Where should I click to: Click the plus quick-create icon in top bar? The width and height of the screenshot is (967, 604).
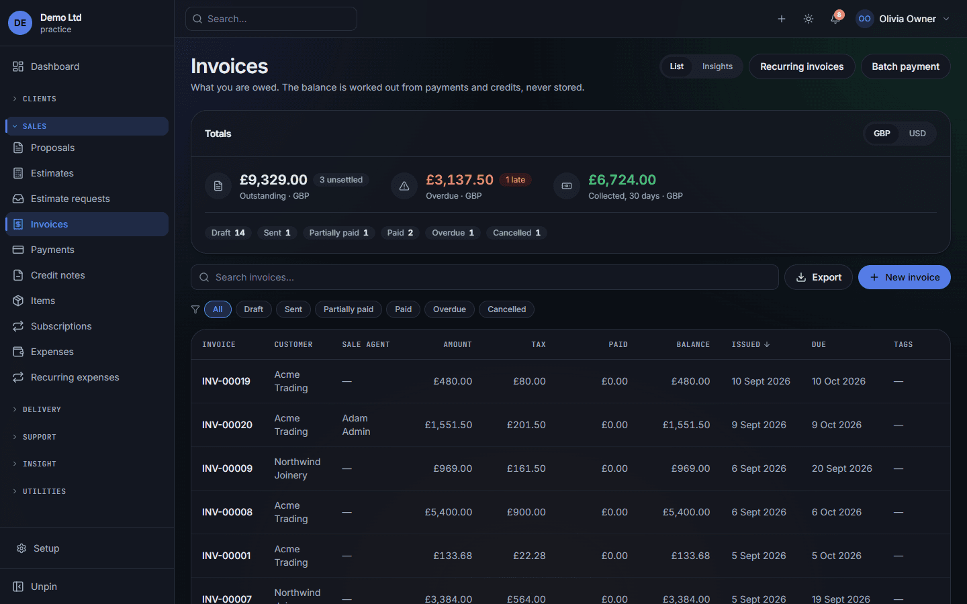[782, 19]
